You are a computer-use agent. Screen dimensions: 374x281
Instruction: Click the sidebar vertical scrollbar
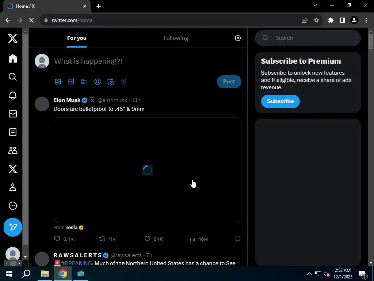[x=25, y=139]
